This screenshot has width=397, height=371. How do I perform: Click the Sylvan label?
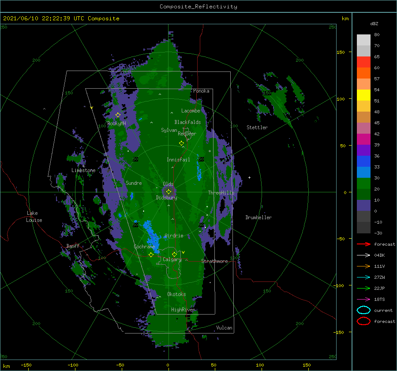(169, 130)
